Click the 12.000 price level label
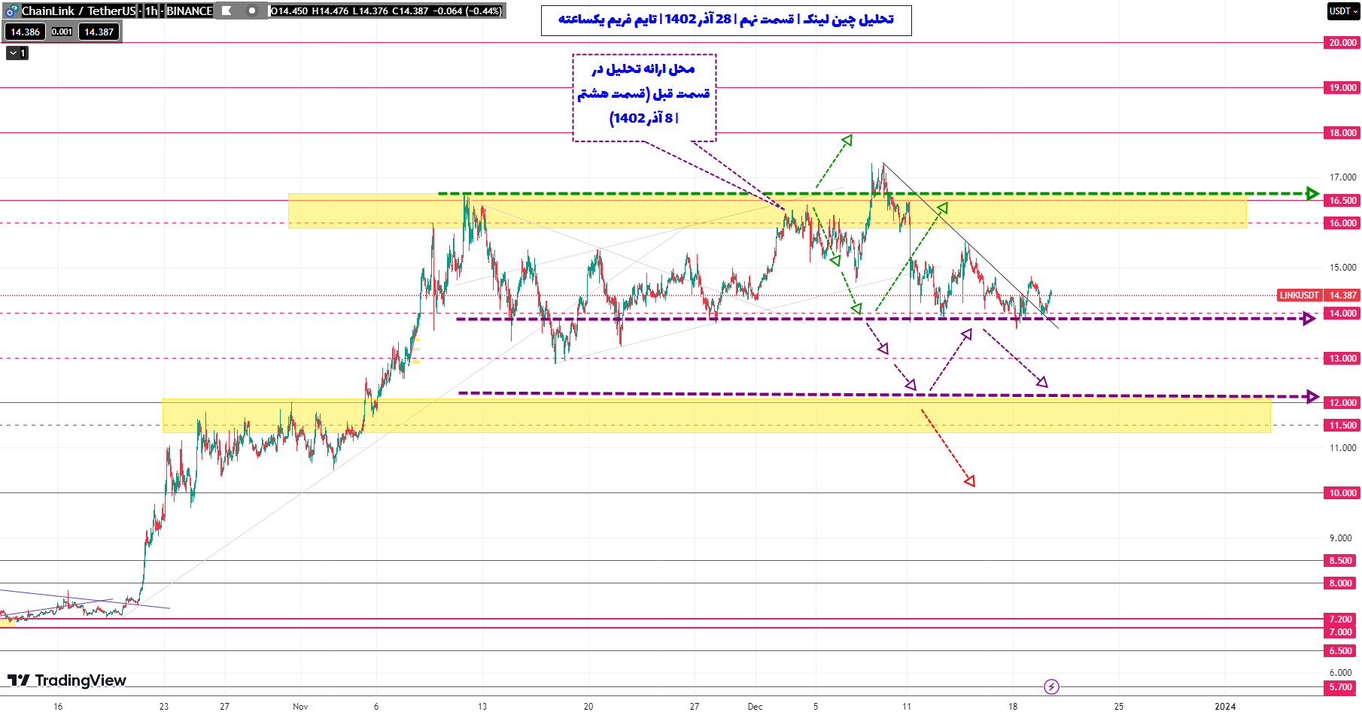Image resolution: width=1362 pixels, height=715 pixels. coord(1342,403)
